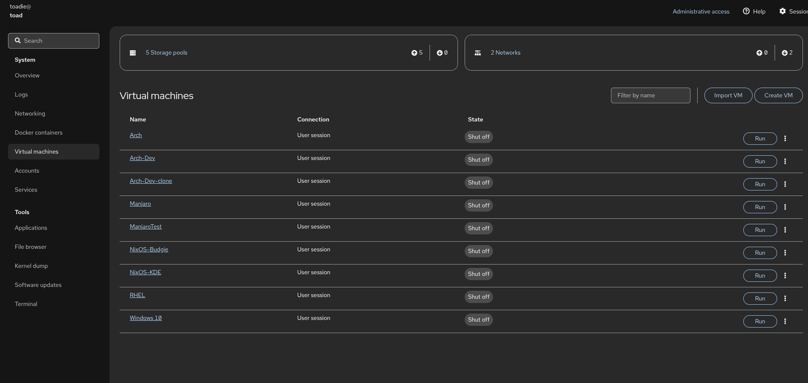The height and width of the screenshot is (383, 808).
Task: Open the Arch-Dev-clone VM link
Action: [x=151, y=181]
